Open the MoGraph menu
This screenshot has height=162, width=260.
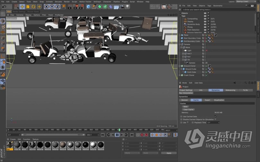point(97,2)
